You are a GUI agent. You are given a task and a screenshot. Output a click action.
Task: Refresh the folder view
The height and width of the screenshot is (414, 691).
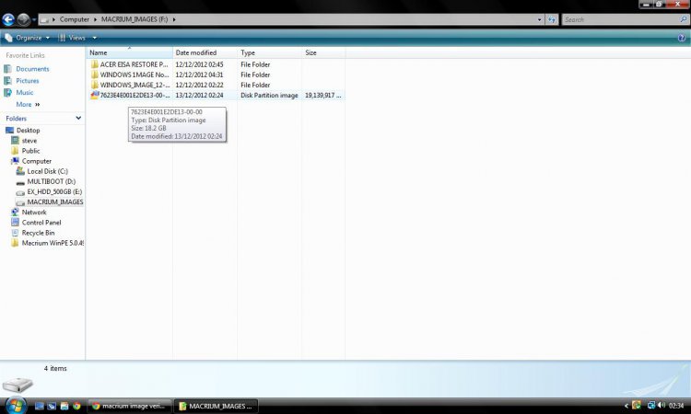coord(551,19)
